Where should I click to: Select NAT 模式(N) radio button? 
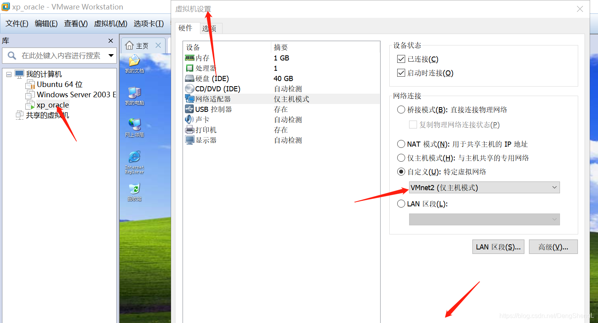[401, 144]
